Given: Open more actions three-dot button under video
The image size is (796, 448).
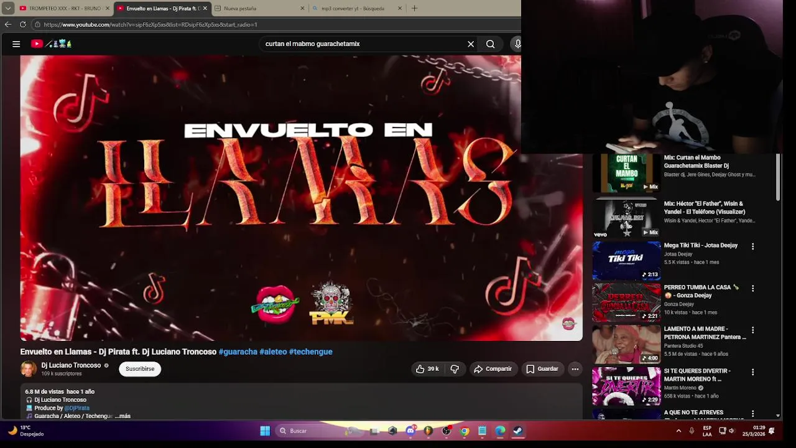Looking at the screenshot, I should click(x=575, y=369).
